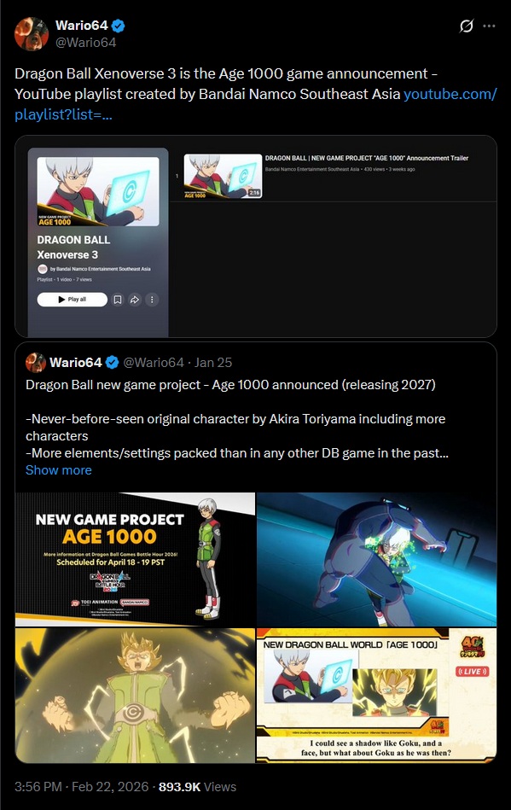Open the New Game Project Age 1000 image
The image size is (511, 810).
click(x=136, y=559)
